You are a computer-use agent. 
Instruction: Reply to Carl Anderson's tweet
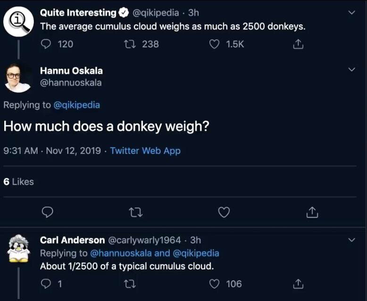pyautogui.click(x=46, y=284)
